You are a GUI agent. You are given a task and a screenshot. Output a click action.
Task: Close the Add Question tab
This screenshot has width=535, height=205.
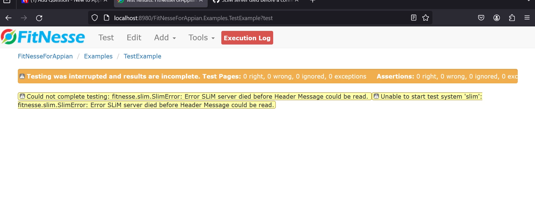click(105, 1)
